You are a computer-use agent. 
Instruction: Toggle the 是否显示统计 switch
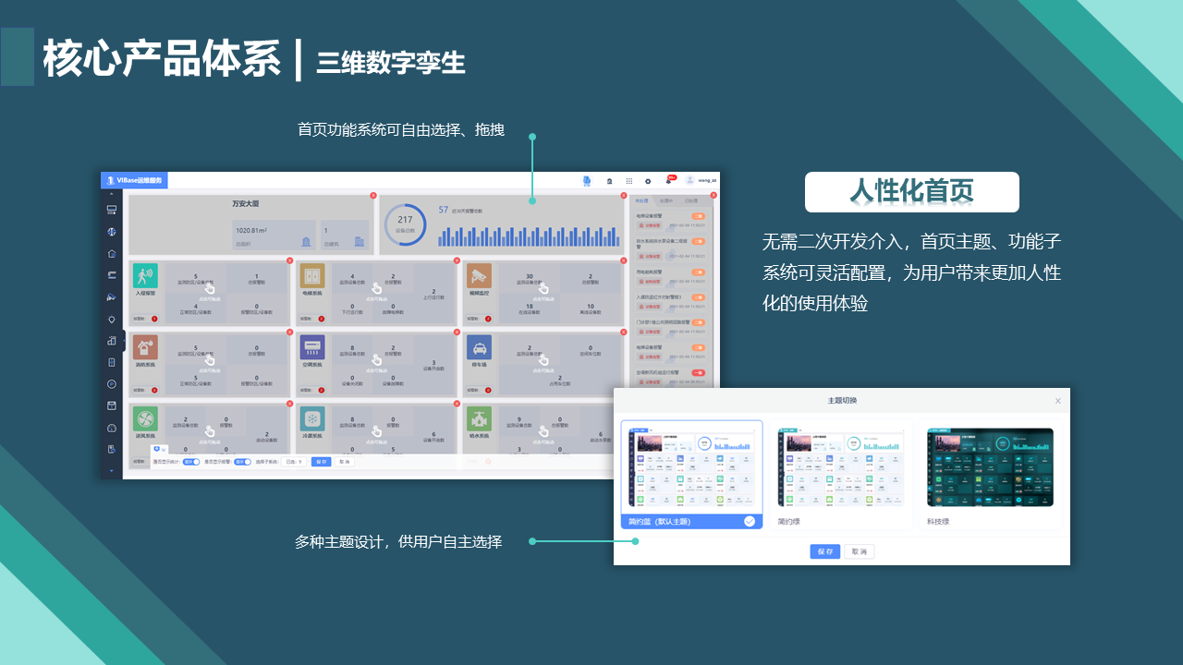click(190, 461)
